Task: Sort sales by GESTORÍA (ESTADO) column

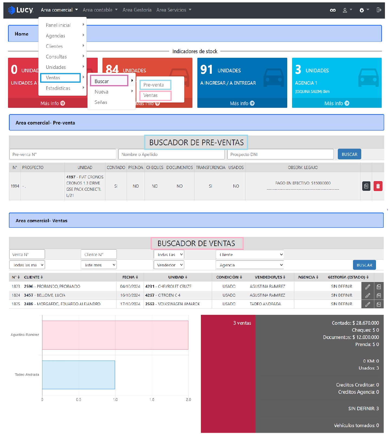Action: pos(348,277)
